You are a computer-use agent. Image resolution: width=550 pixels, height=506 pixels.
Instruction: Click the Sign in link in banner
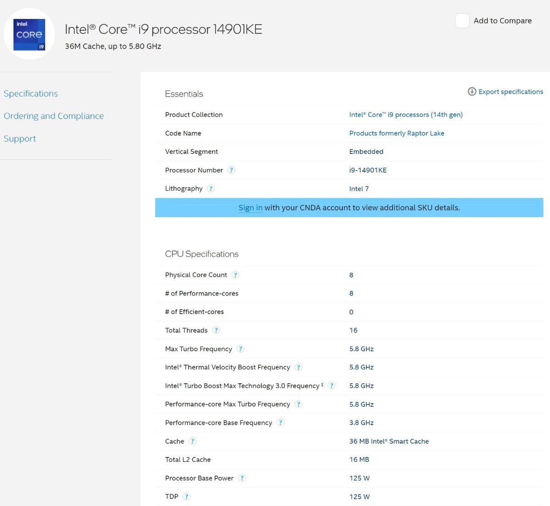tap(251, 207)
